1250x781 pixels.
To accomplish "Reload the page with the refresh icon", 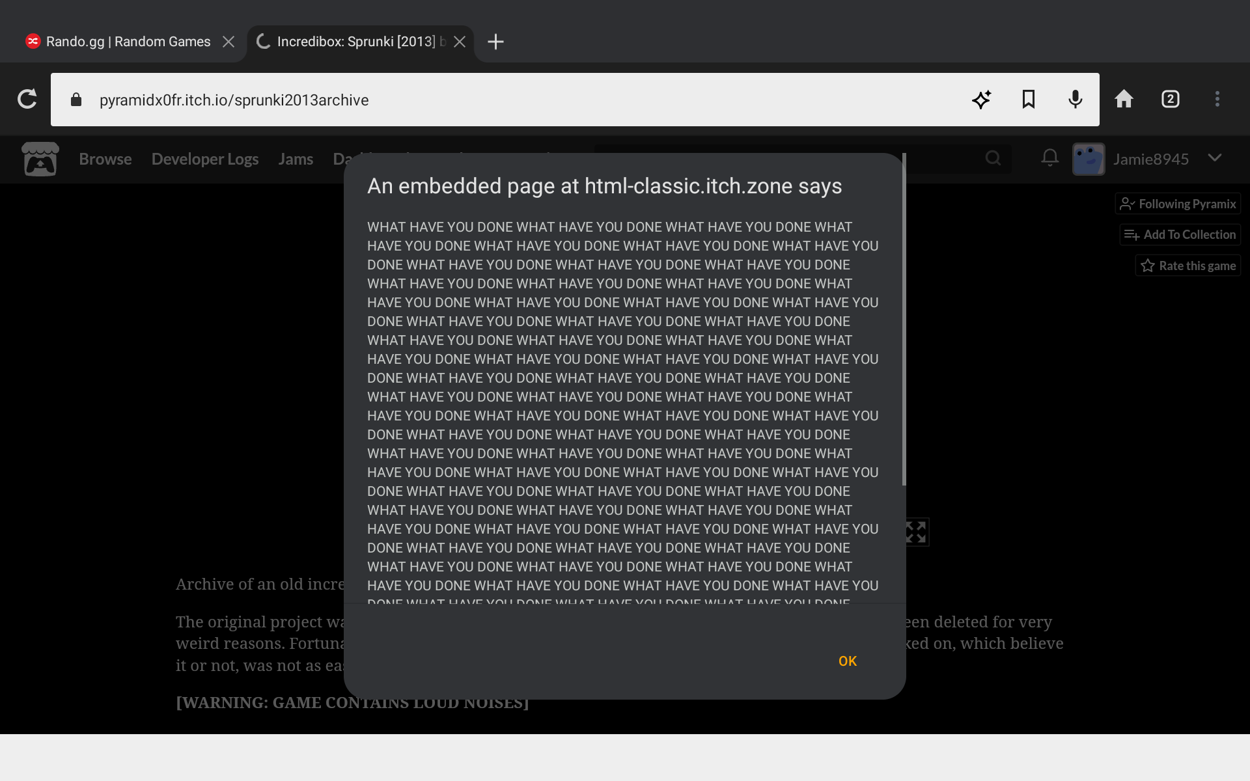I will (27, 100).
